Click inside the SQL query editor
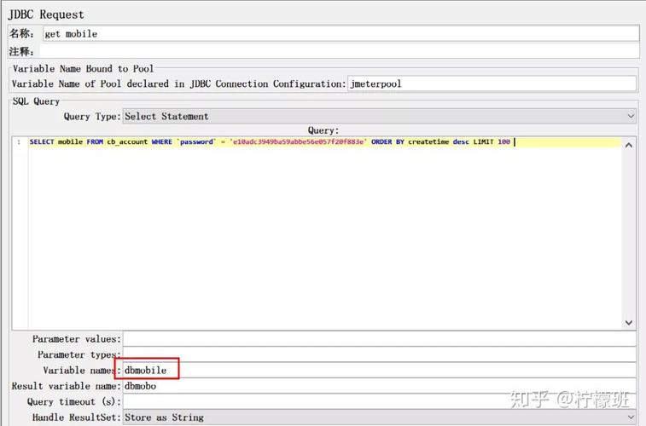 point(324,233)
